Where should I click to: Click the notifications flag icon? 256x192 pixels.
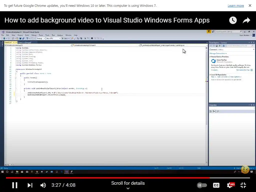209,31
